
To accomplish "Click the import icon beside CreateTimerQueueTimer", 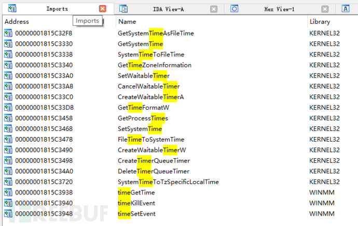I will tap(8, 161).
